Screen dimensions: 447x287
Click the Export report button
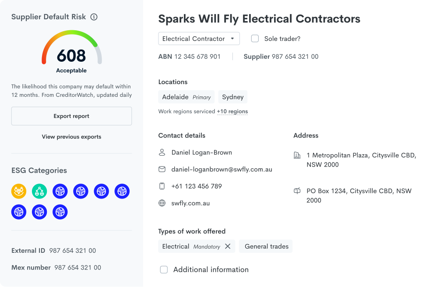pos(71,116)
